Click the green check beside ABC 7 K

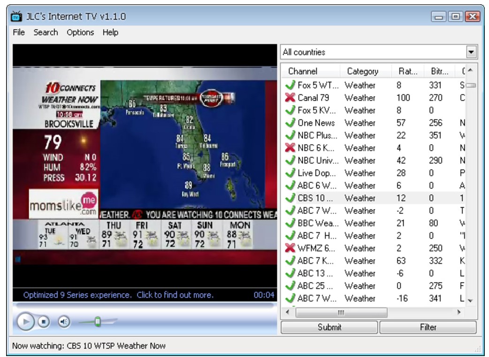click(x=290, y=261)
